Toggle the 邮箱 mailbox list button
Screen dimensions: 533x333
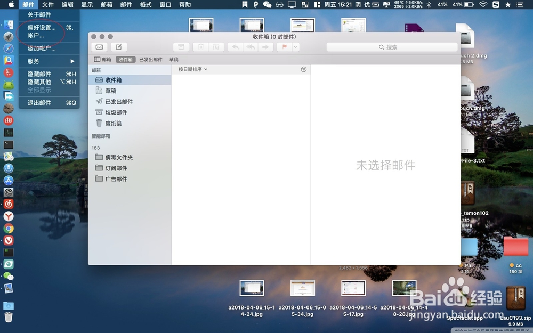click(103, 60)
